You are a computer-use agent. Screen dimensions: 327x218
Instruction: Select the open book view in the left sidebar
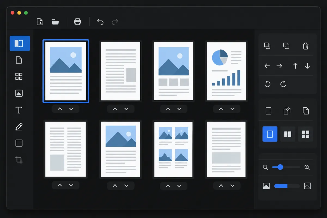coord(20,43)
